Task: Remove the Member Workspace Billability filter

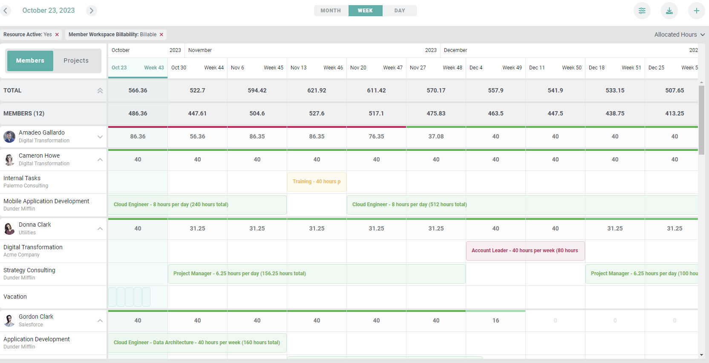Action: (x=161, y=35)
